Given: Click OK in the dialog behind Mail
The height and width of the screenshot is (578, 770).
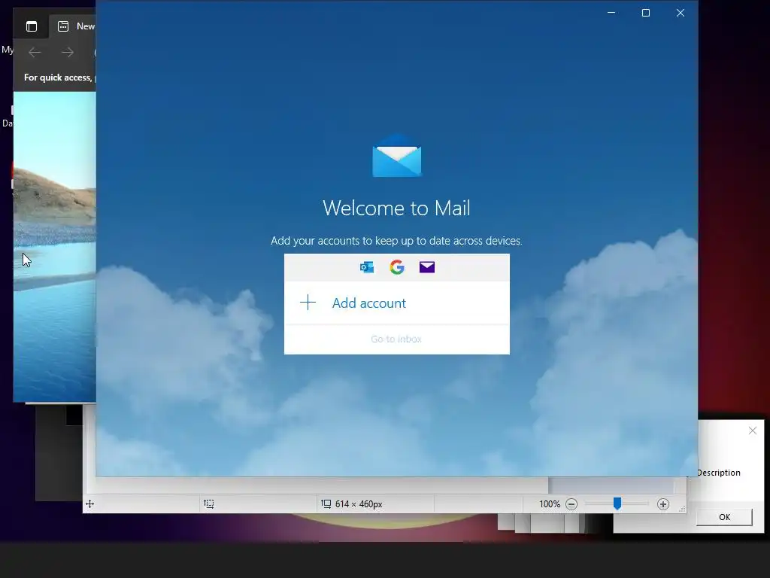Looking at the screenshot, I should coord(724,517).
